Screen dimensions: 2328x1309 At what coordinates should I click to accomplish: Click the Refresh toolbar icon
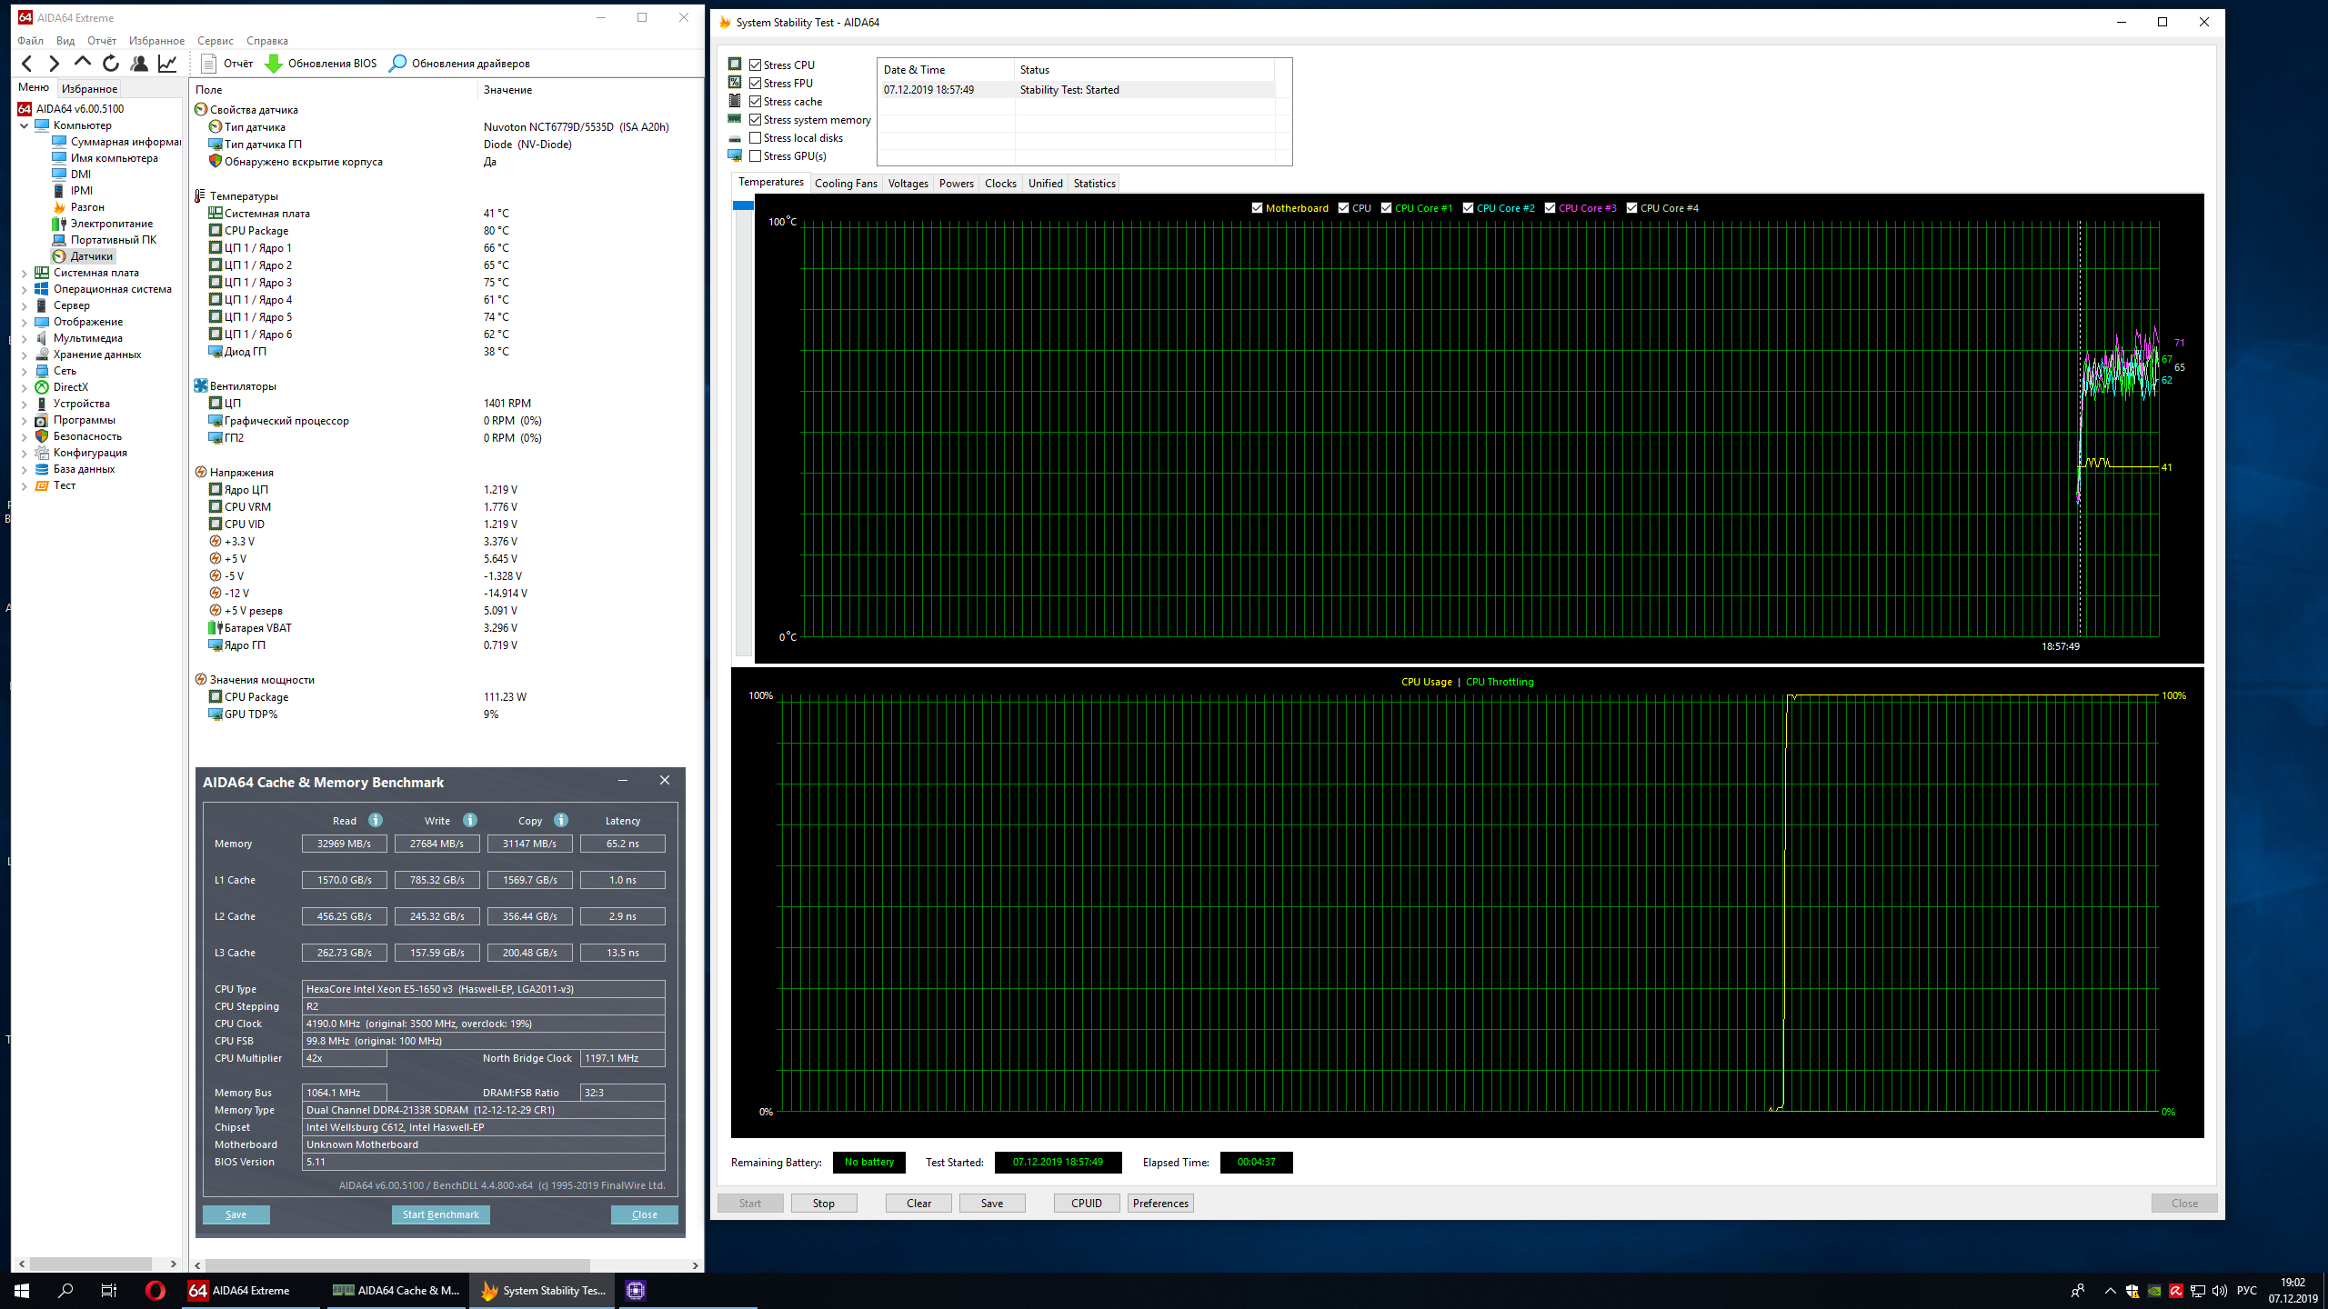click(111, 63)
